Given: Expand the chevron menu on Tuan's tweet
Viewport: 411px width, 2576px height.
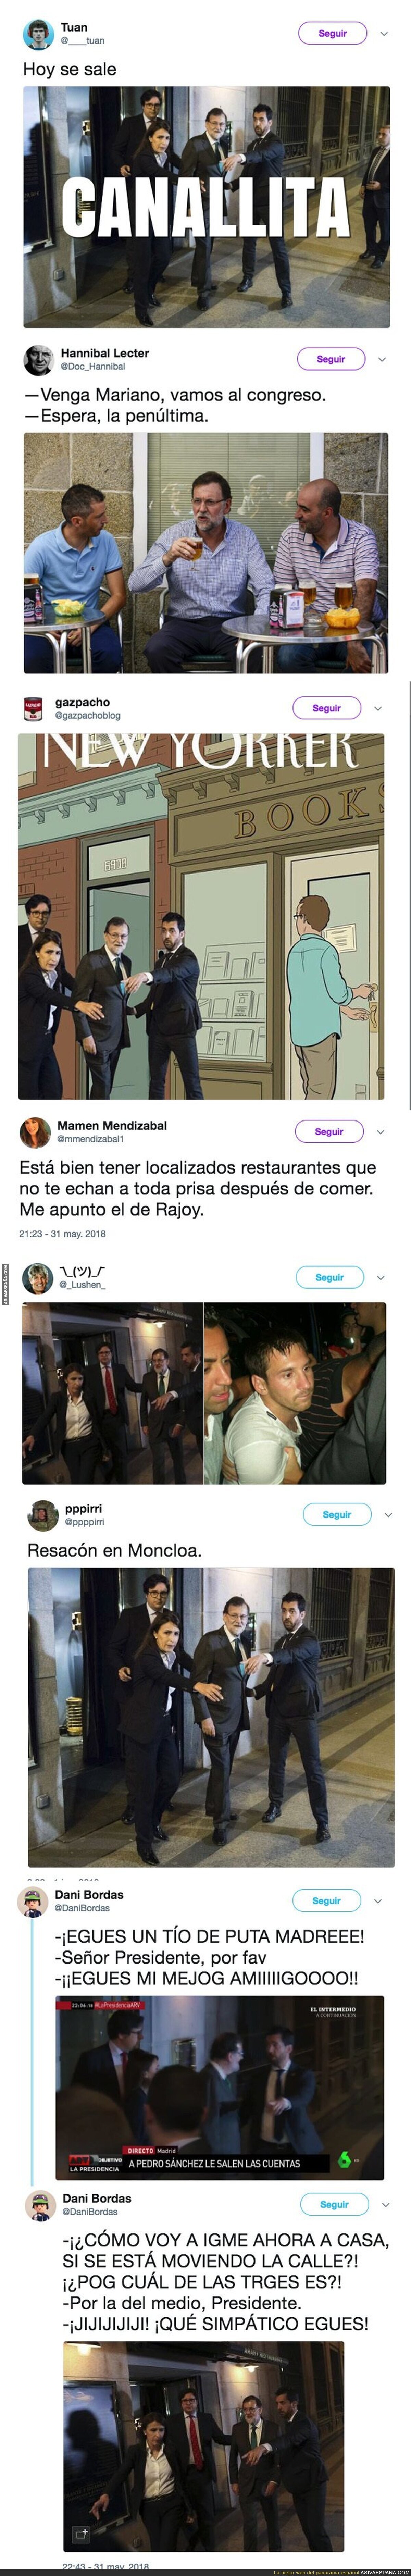Looking at the screenshot, I should tap(384, 33).
